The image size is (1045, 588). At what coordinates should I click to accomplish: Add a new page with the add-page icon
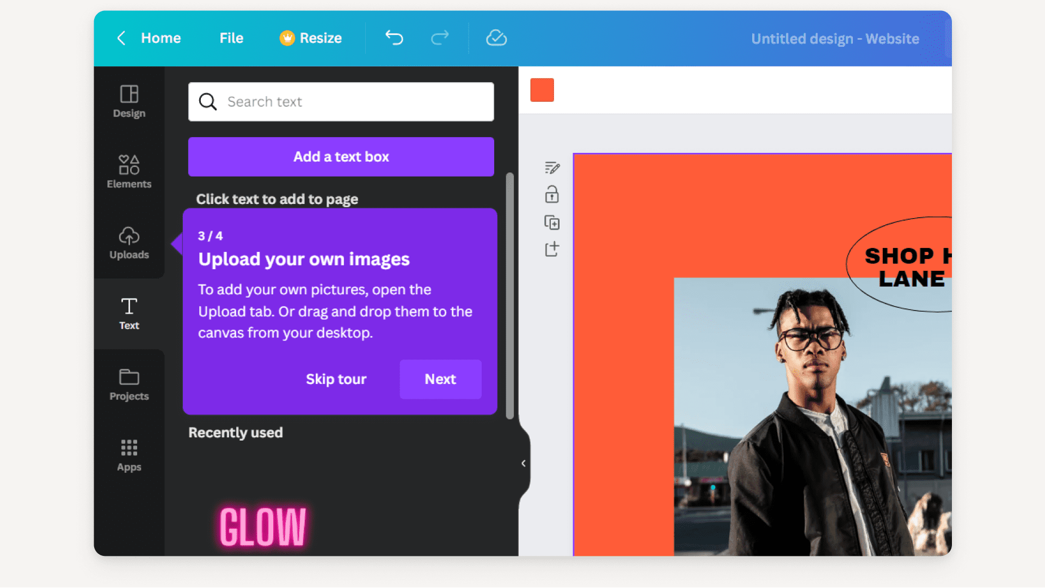[x=552, y=249]
